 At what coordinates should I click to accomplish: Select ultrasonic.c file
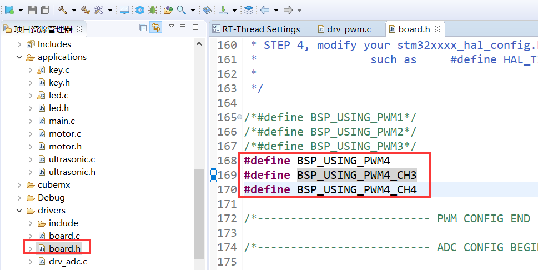(x=72, y=159)
